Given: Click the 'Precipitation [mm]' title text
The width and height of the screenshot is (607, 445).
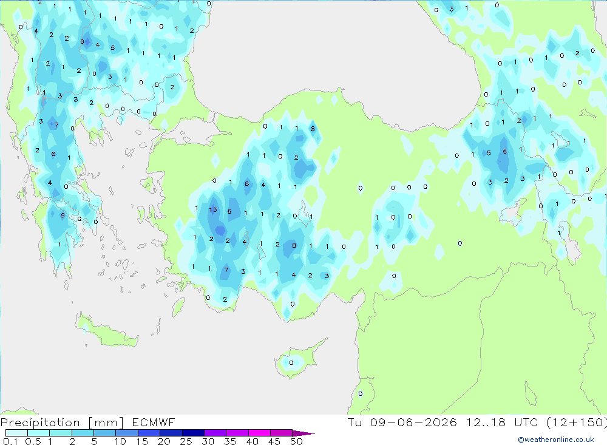Looking at the screenshot, I should pyautogui.click(x=62, y=423).
